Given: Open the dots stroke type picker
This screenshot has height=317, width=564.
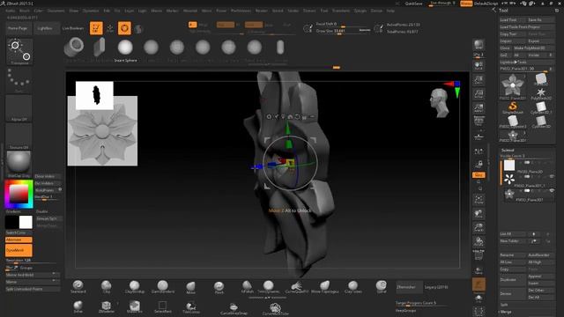Looking at the screenshot, I should [x=19, y=79].
